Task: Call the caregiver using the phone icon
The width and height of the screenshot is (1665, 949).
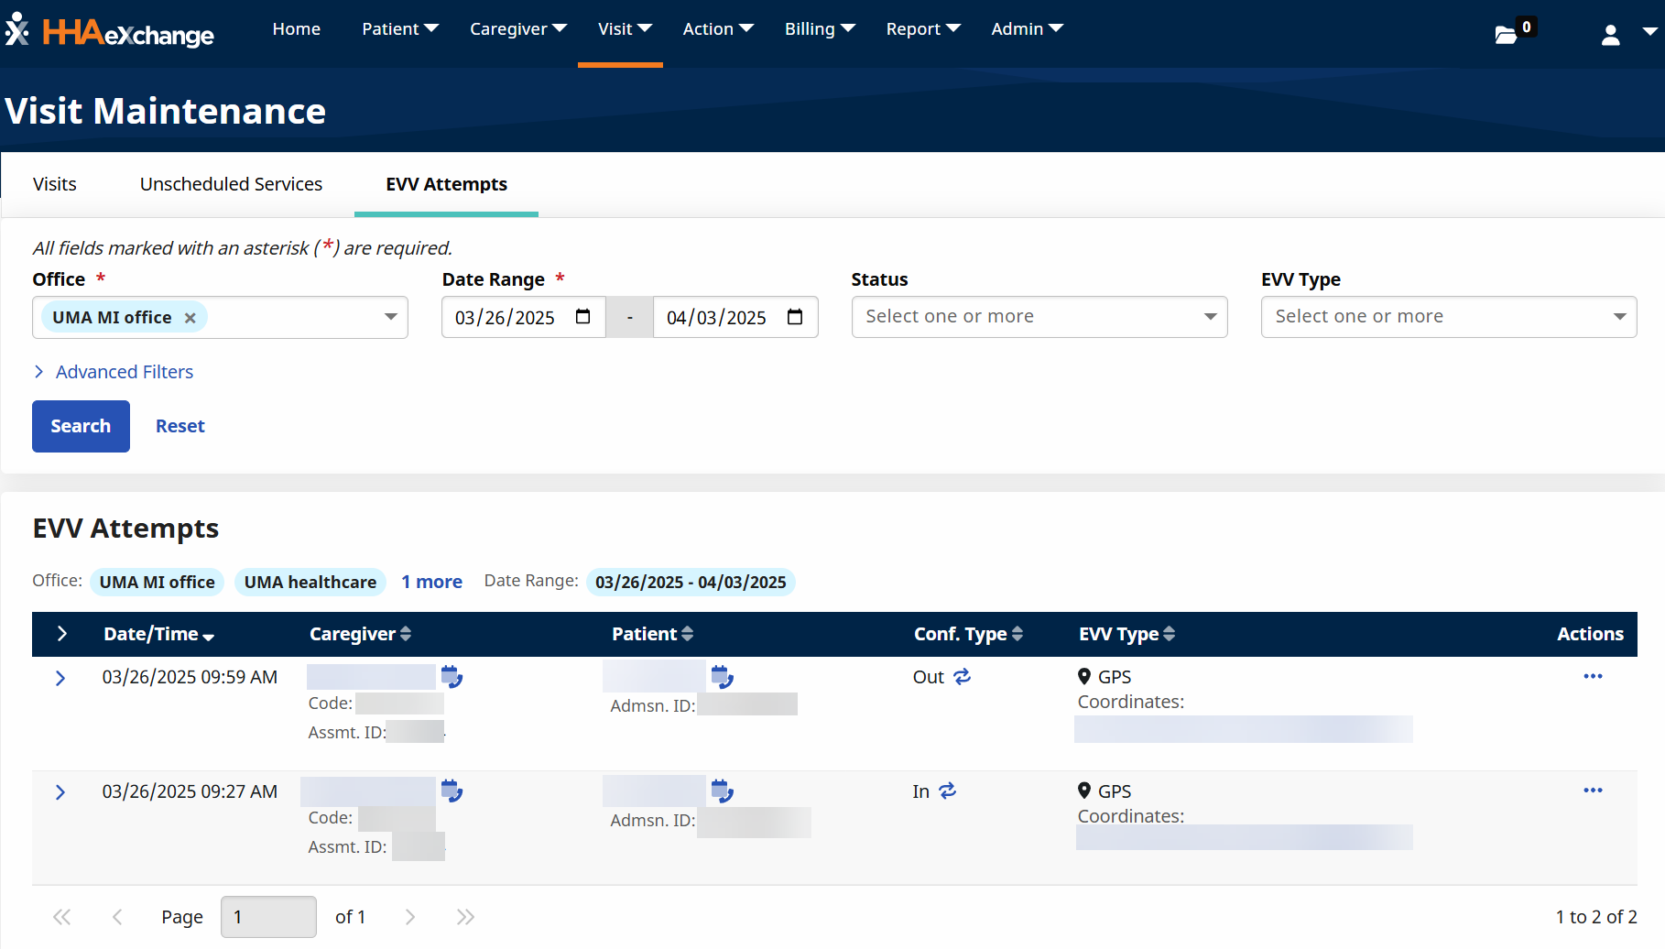Action: [x=452, y=677]
